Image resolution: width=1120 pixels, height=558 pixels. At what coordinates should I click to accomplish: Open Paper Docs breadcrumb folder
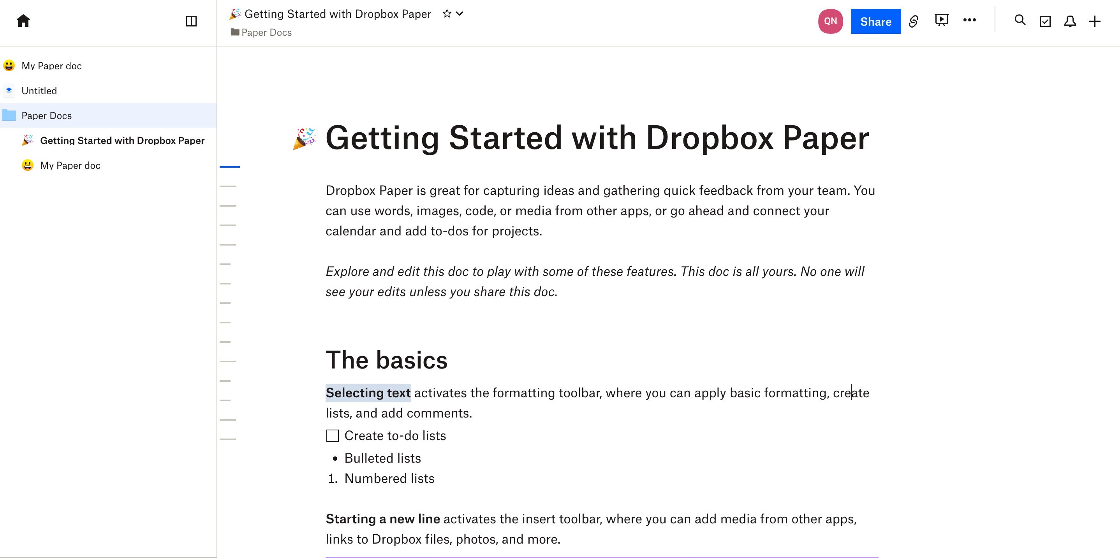point(261,33)
